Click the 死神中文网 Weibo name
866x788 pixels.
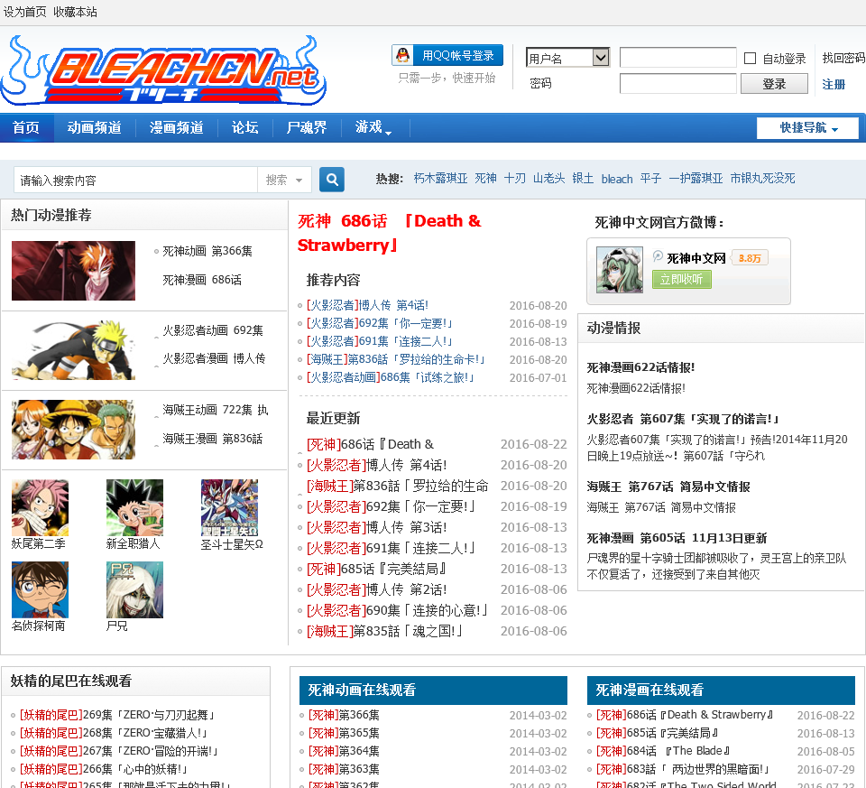pos(696,258)
